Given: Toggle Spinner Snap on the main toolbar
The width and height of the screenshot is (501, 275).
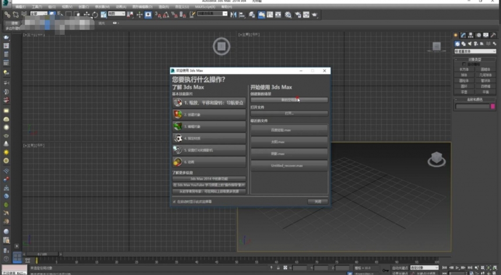Looking at the screenshot, I should point(183,15).
